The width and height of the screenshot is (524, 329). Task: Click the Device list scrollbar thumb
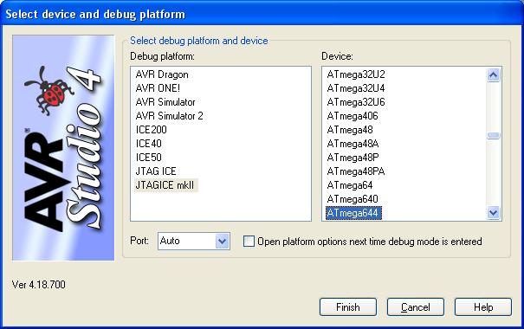click(494, 135)
